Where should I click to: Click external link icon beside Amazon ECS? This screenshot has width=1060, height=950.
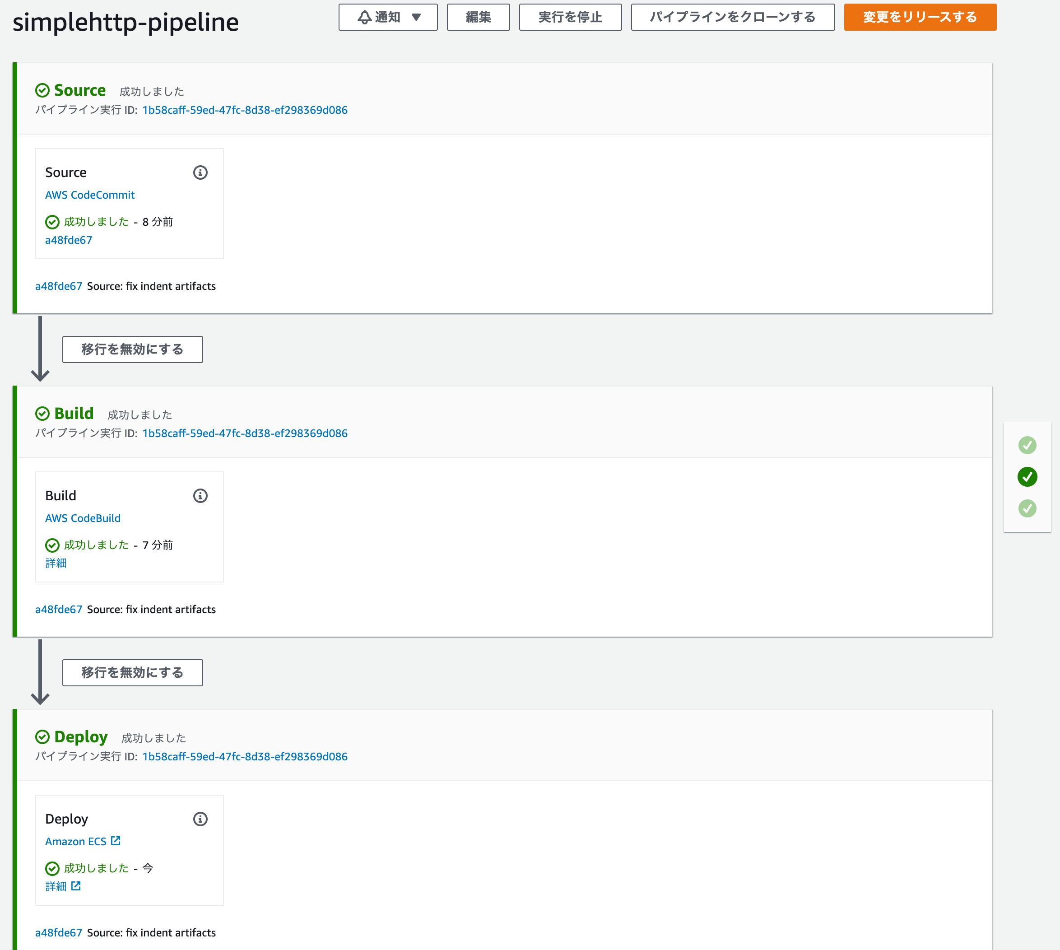click(116, 840)
